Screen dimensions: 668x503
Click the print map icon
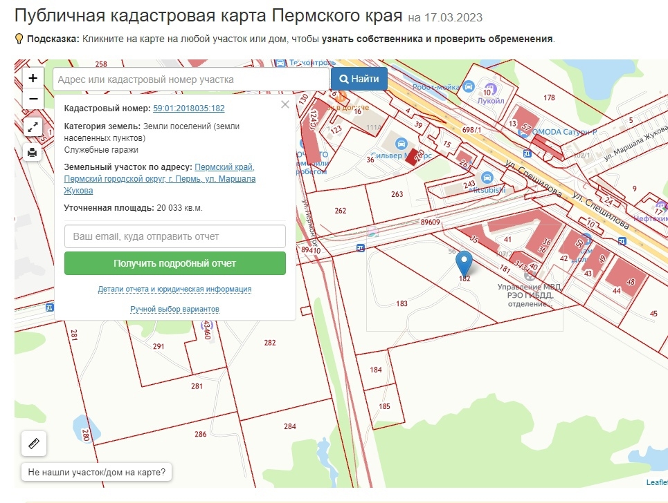(33, 152)
